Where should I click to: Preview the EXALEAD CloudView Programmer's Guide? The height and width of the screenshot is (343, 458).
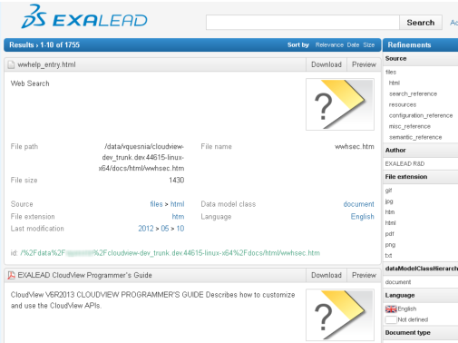[x=364, y=275]
